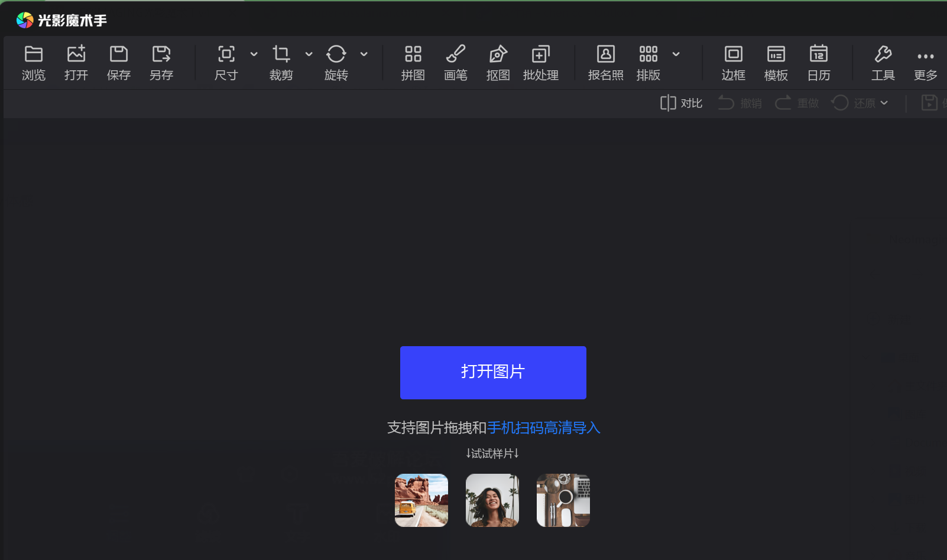Open the 日历 calendar tool
This screenshot has width=947, height=560.
point(818,62)
